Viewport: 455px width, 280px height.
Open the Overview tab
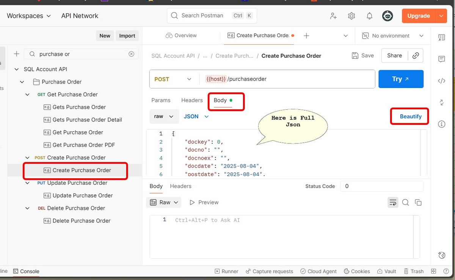coord(181,36)
